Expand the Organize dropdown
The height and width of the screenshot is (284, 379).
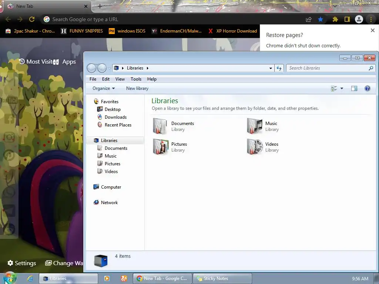point(104,88)
